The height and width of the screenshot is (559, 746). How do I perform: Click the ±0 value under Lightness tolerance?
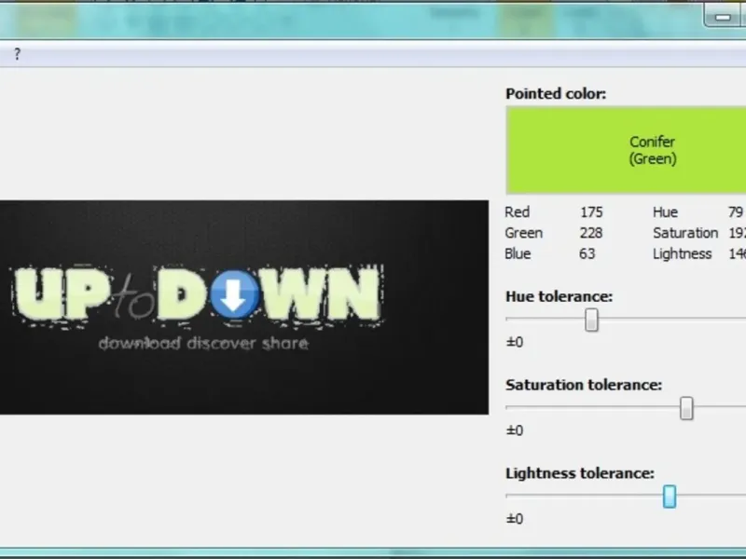[x=515, y=519]
